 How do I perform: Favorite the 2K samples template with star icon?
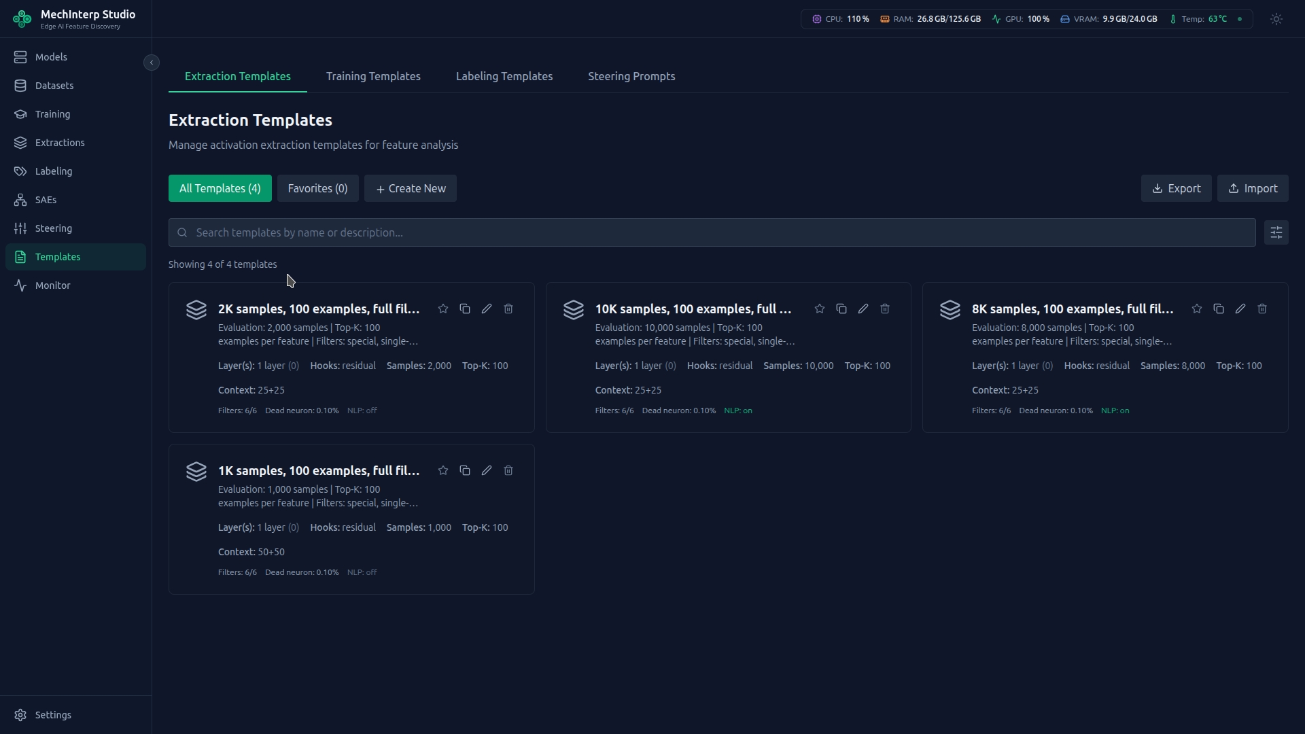443,309
